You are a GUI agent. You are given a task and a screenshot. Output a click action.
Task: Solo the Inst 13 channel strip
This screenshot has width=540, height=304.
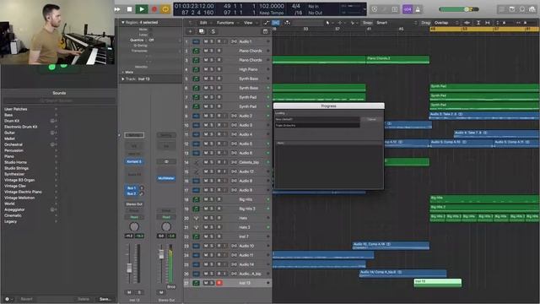[x=139, y=292]
